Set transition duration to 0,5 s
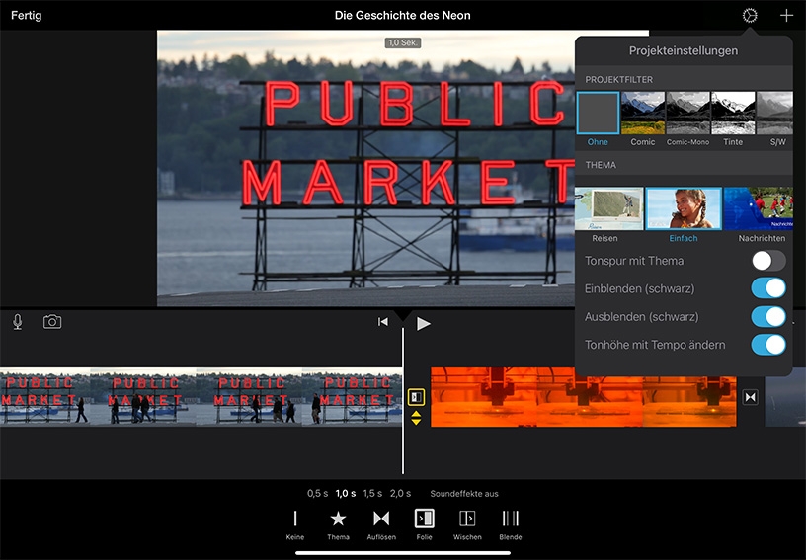Image resolution: width=806 pixels, height=560 pixels. (317, 493)
